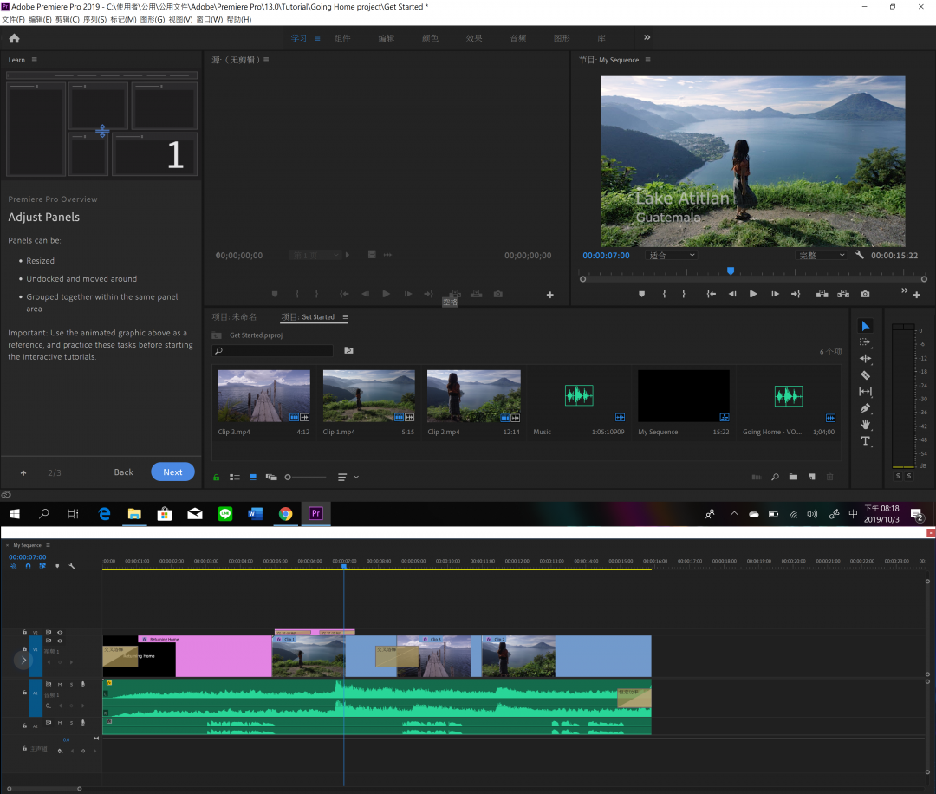Mute audio track A1
The image size is (936, 794).
[60, 685]
